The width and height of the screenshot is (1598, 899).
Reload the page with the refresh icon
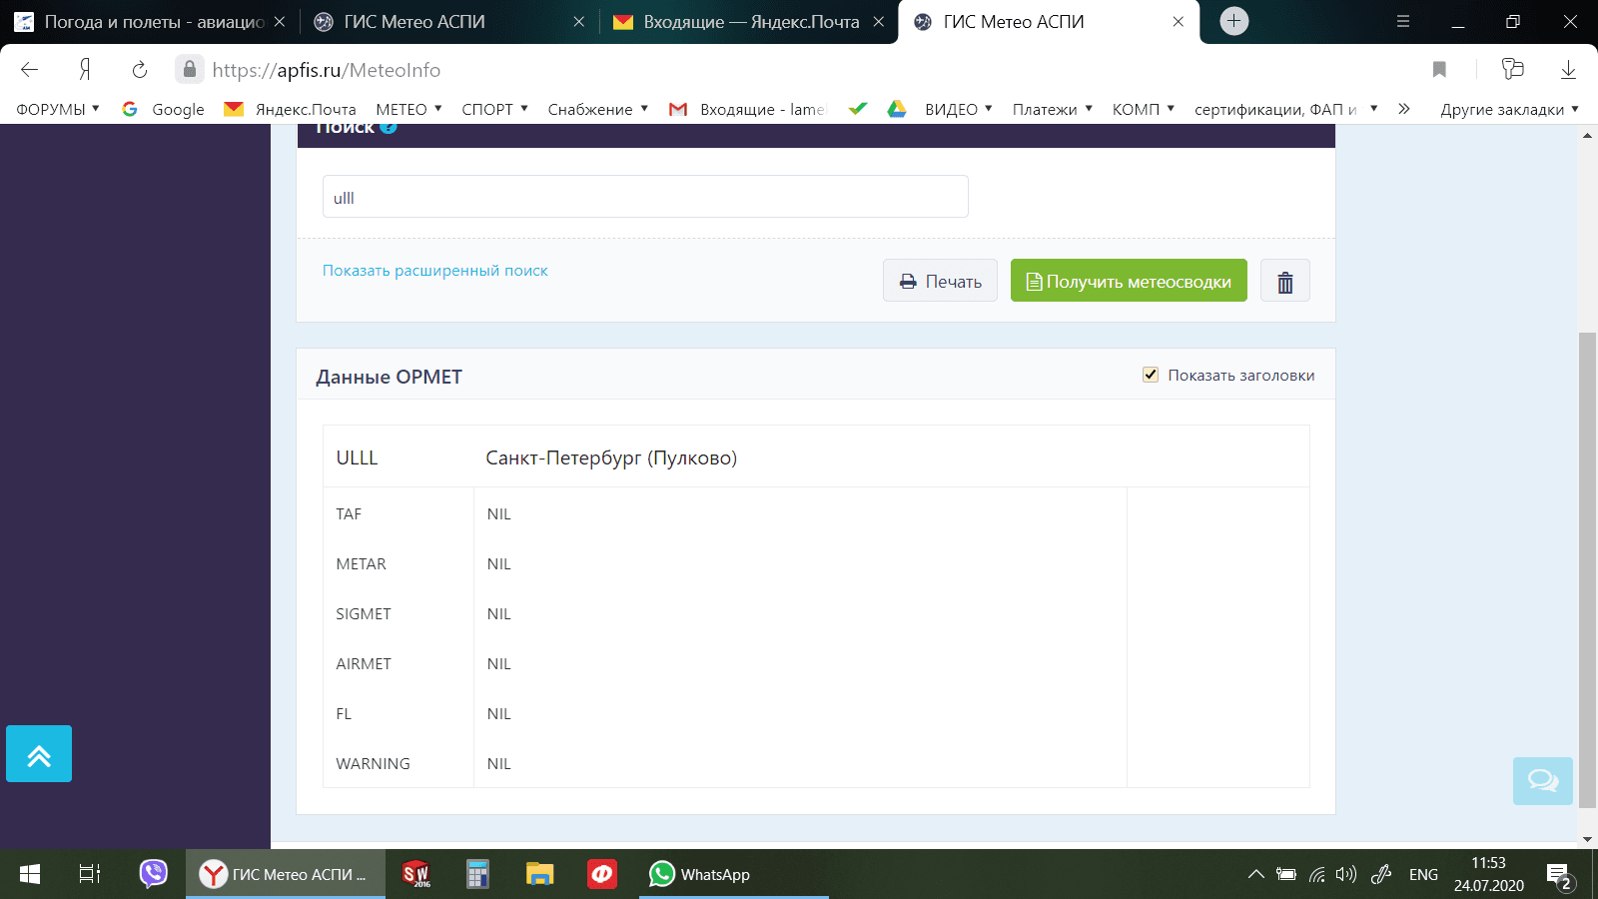point(140,70)
